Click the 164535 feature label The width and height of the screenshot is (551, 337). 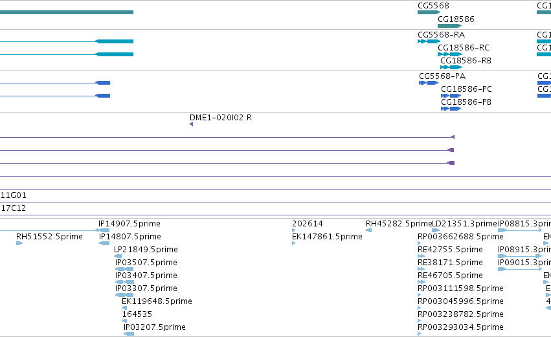[x=137, y=314]
